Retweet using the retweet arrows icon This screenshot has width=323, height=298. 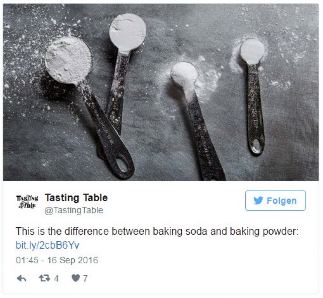[x=45, y=278]
